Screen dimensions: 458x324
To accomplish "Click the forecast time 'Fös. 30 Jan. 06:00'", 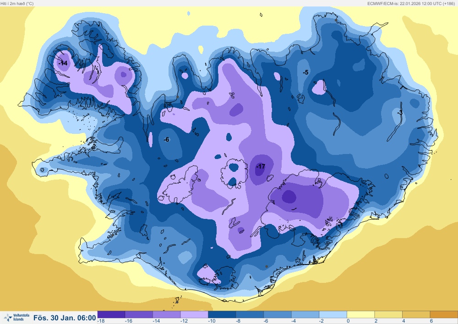I will pos(65,318).
